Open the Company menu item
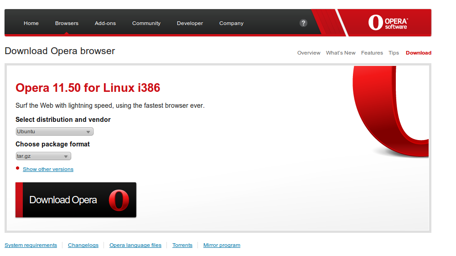The height and width of the screenshot is (256, 456). (x=231, y=23)
